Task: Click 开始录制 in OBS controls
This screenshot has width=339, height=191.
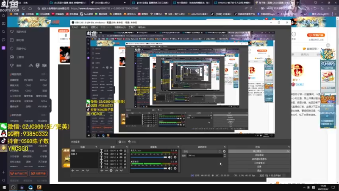Action: click(x=259, y=155)
